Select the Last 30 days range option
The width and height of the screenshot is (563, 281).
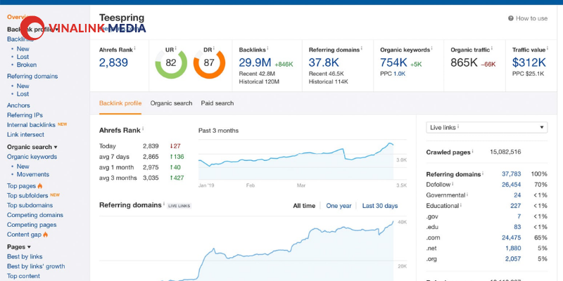click(x=380, y=206)
